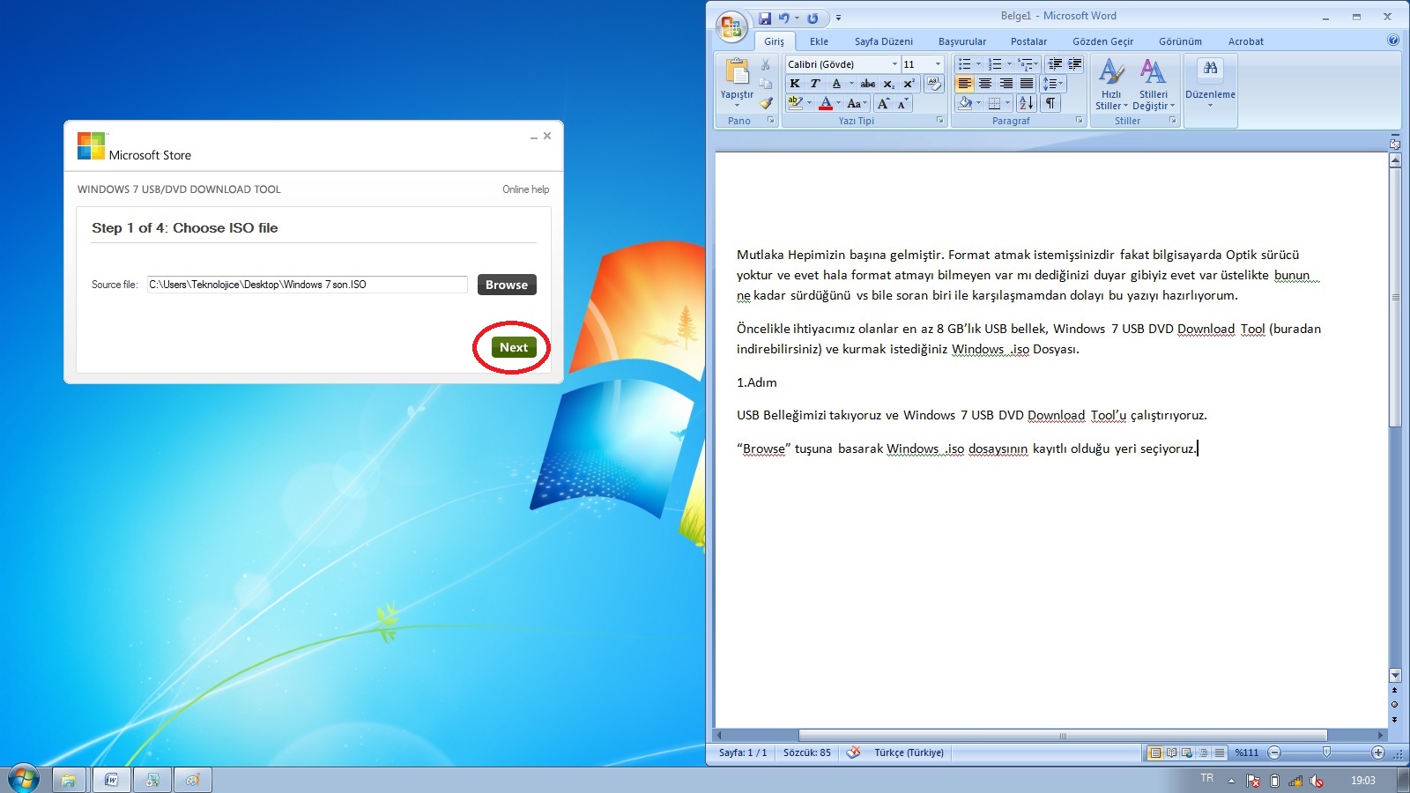Click the Copy icon in Pano group
1410x793 pixels.
(766, 84)
